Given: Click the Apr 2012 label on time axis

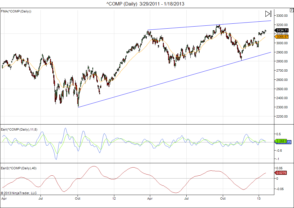Looking at the screenshot, I should click(x=150, y=198).
